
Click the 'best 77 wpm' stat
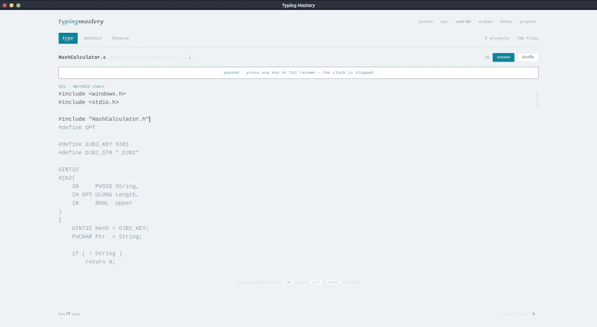(69, 314)
